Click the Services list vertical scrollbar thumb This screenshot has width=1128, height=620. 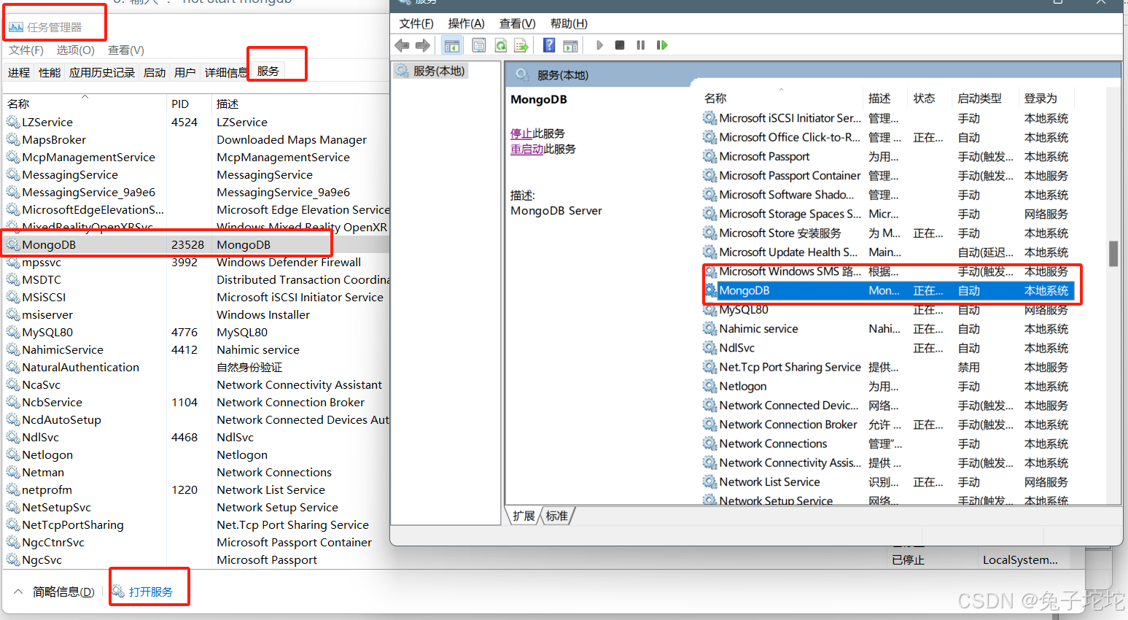[x=1113, y=254]
